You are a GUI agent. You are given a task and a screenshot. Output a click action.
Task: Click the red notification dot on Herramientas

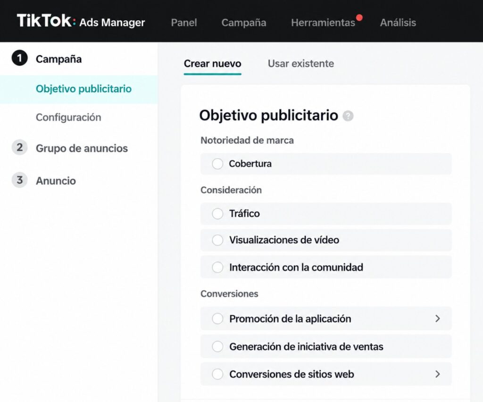[x=359, y=17]
